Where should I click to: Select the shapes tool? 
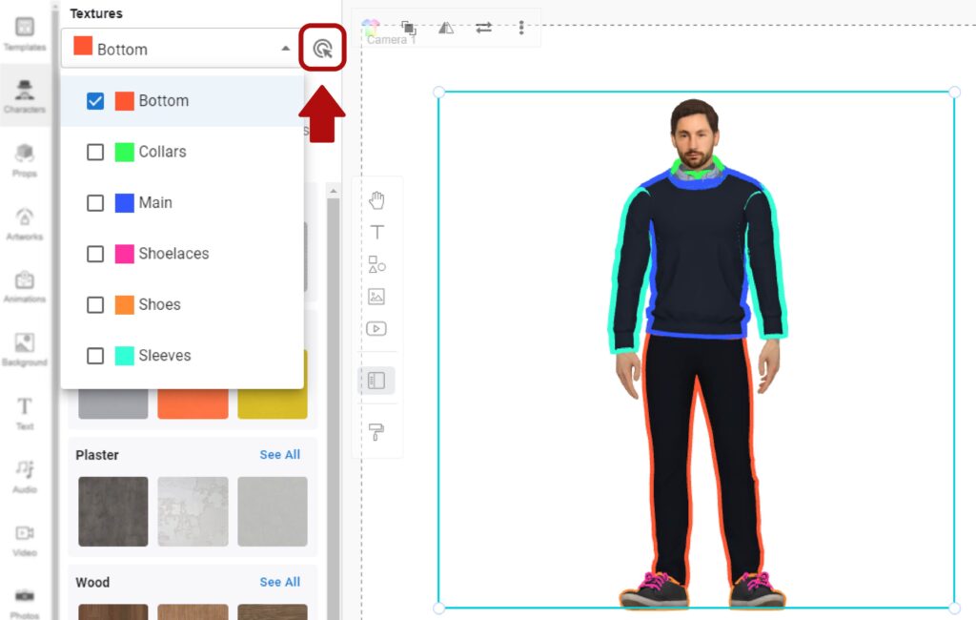377,264
